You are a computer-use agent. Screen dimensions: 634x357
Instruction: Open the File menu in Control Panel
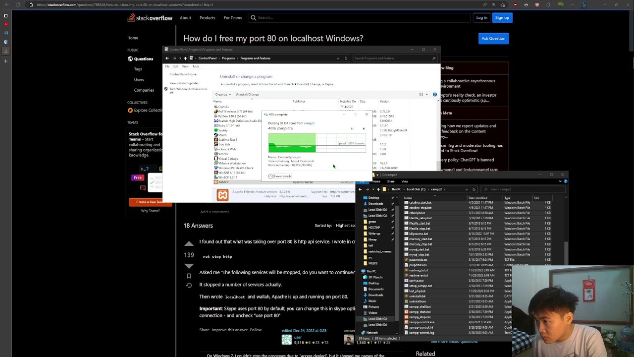[167, 66]
